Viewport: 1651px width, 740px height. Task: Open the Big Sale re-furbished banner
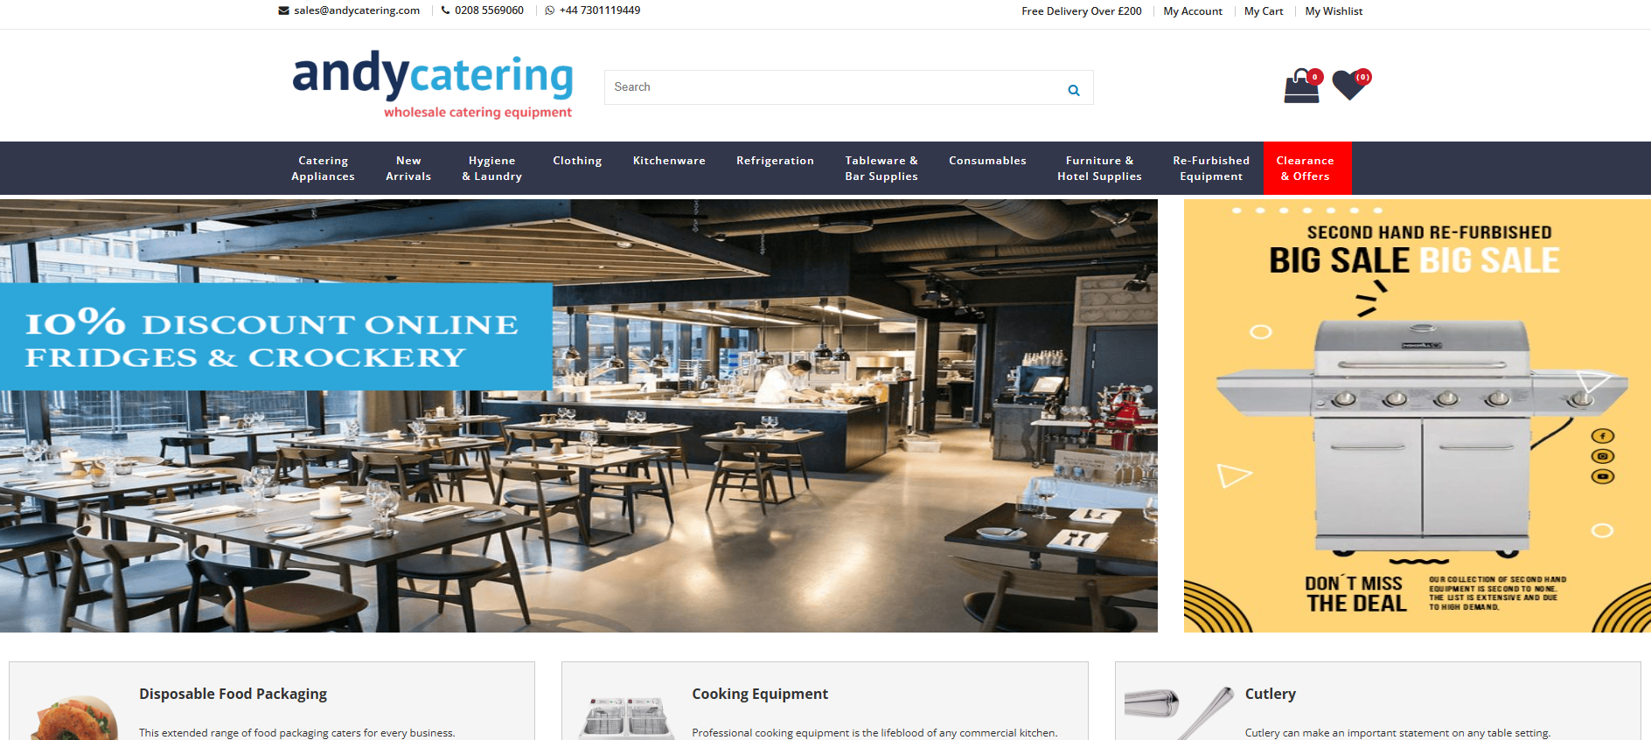click(1417, 416)
